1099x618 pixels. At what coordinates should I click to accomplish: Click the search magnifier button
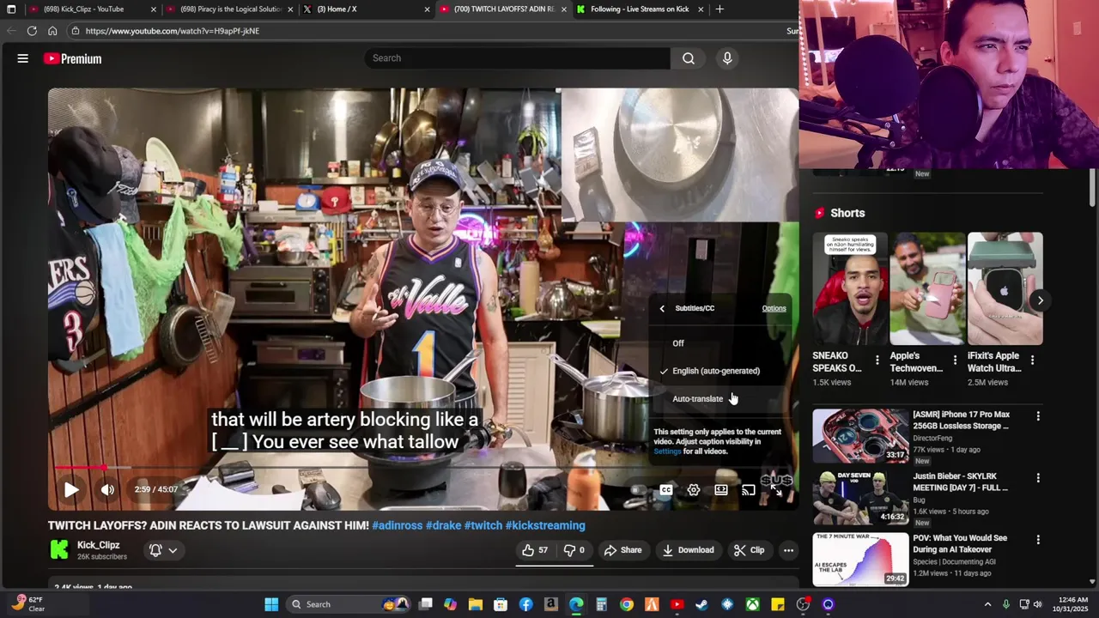(x=689, y=58)
